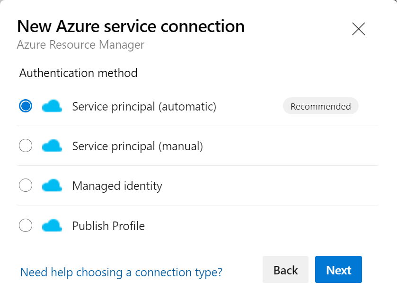Click the 'New Azure service connection' title
Viewport: 397px width, 307px height.
point(131,26)
